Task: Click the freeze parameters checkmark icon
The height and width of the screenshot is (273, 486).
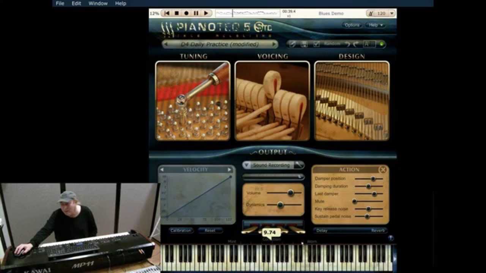Action: (x=316, y=44)
